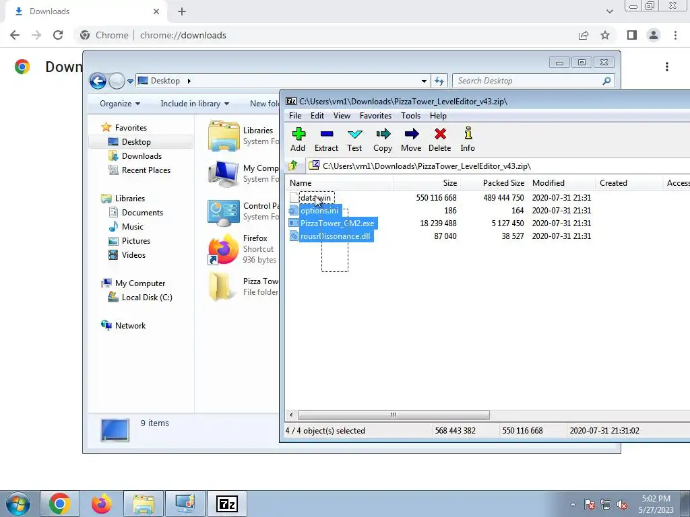Select the Control Panel icon in Explorer
Screen dimensions: 690x517
point(224,213)
